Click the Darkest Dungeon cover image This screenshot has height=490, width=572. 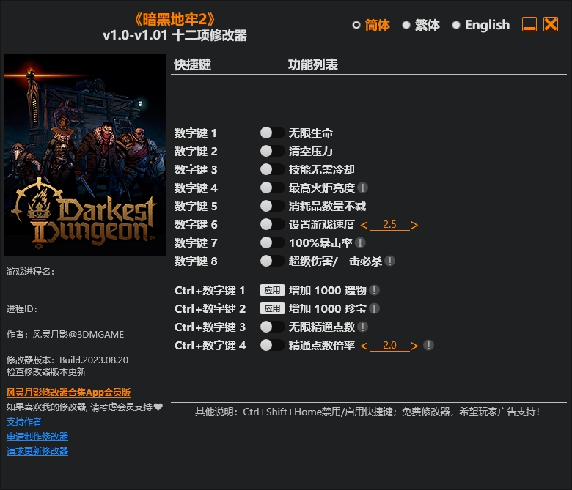pyautogui.click(x=85, y=155)
